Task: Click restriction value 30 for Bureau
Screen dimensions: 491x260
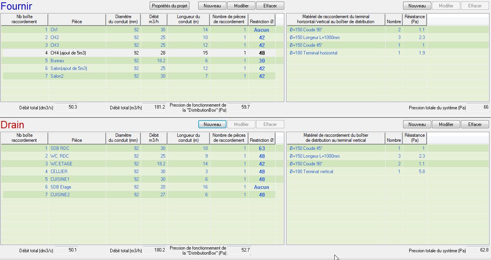Action: (262, 61)
